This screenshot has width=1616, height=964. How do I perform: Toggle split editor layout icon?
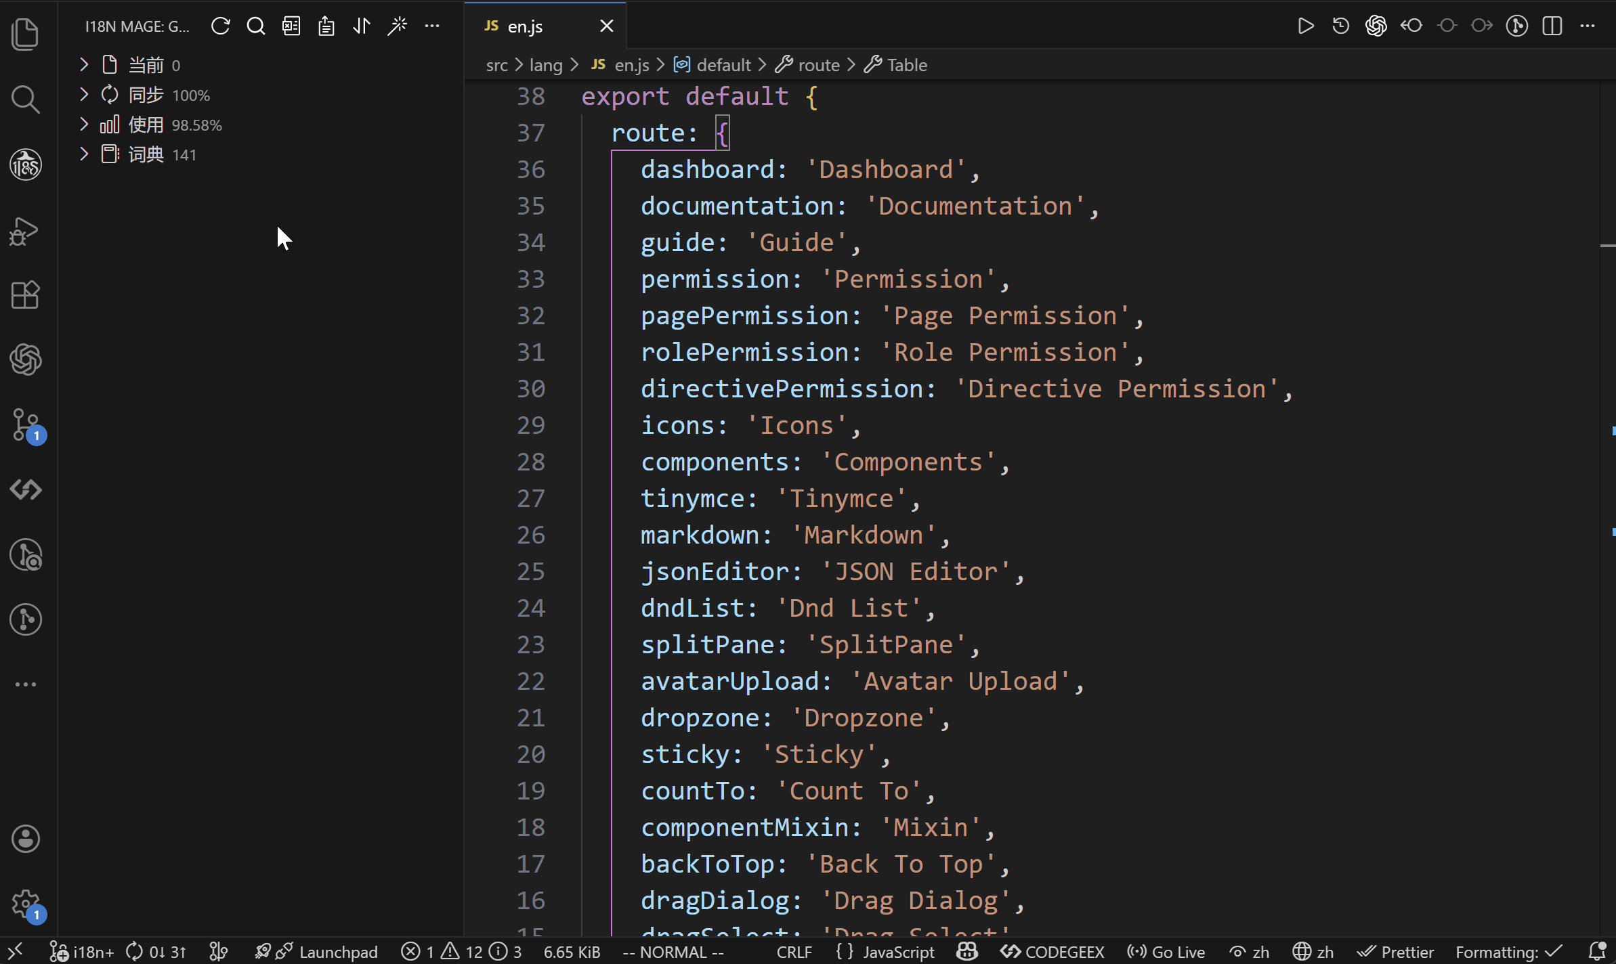[1552, 26]
